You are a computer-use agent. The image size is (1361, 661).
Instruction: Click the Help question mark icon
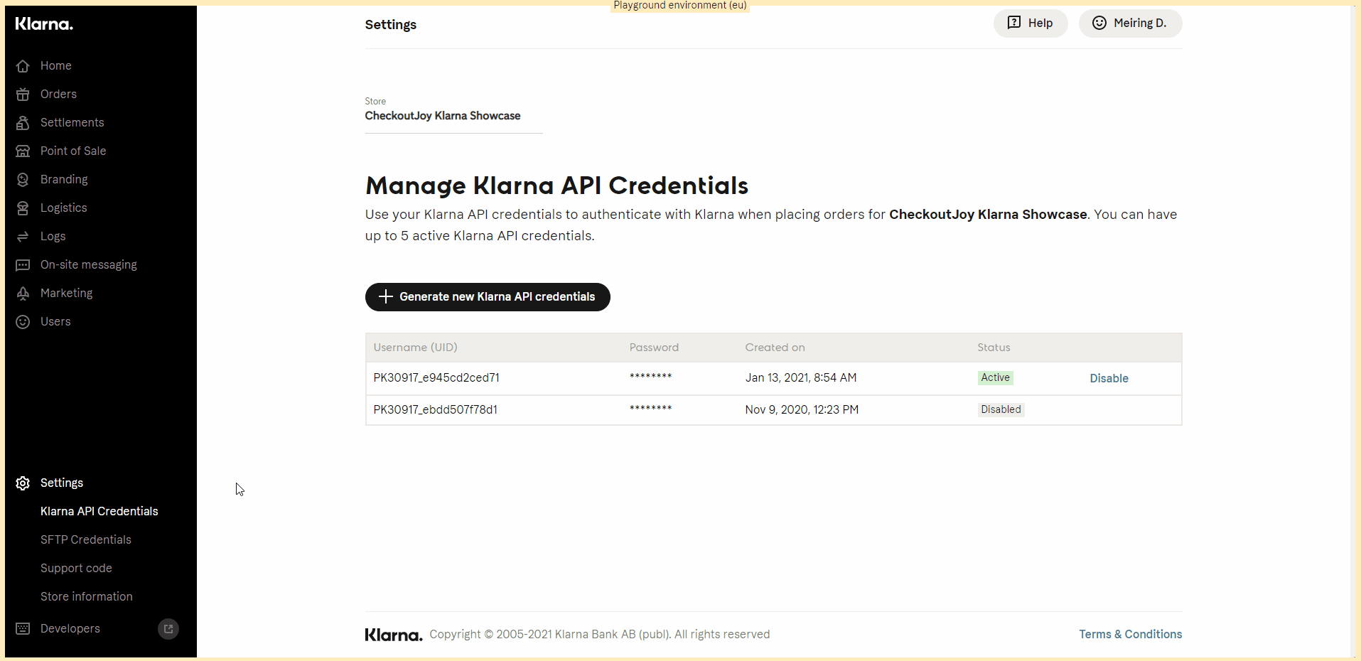(1014, 23)
